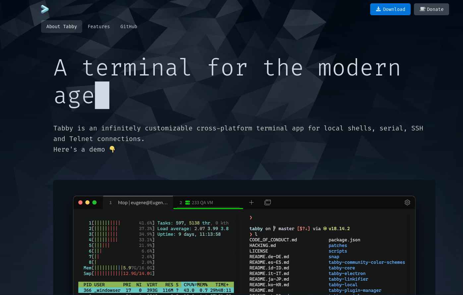Open the Features tab
Screen dimensions: 463x295
coord(99,26)
